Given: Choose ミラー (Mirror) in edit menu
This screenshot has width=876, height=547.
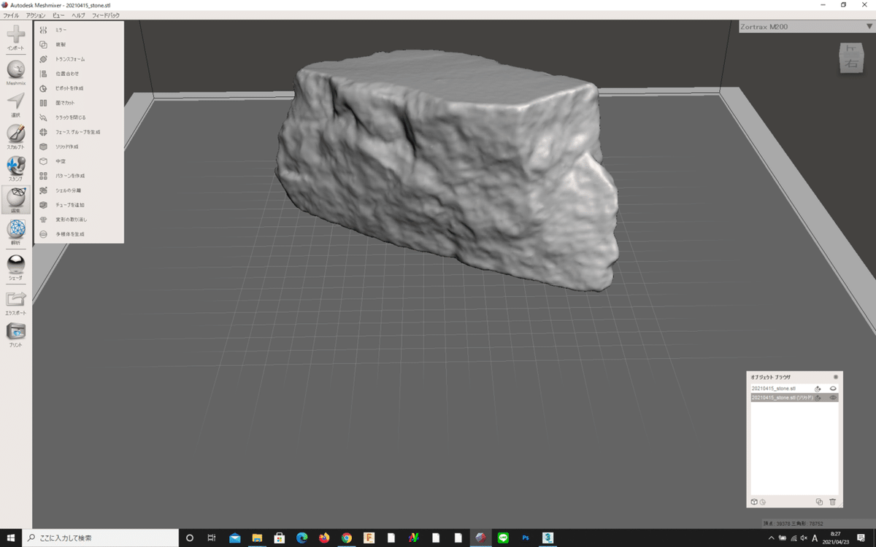Looking at the screenshot, I should point(78,30).
